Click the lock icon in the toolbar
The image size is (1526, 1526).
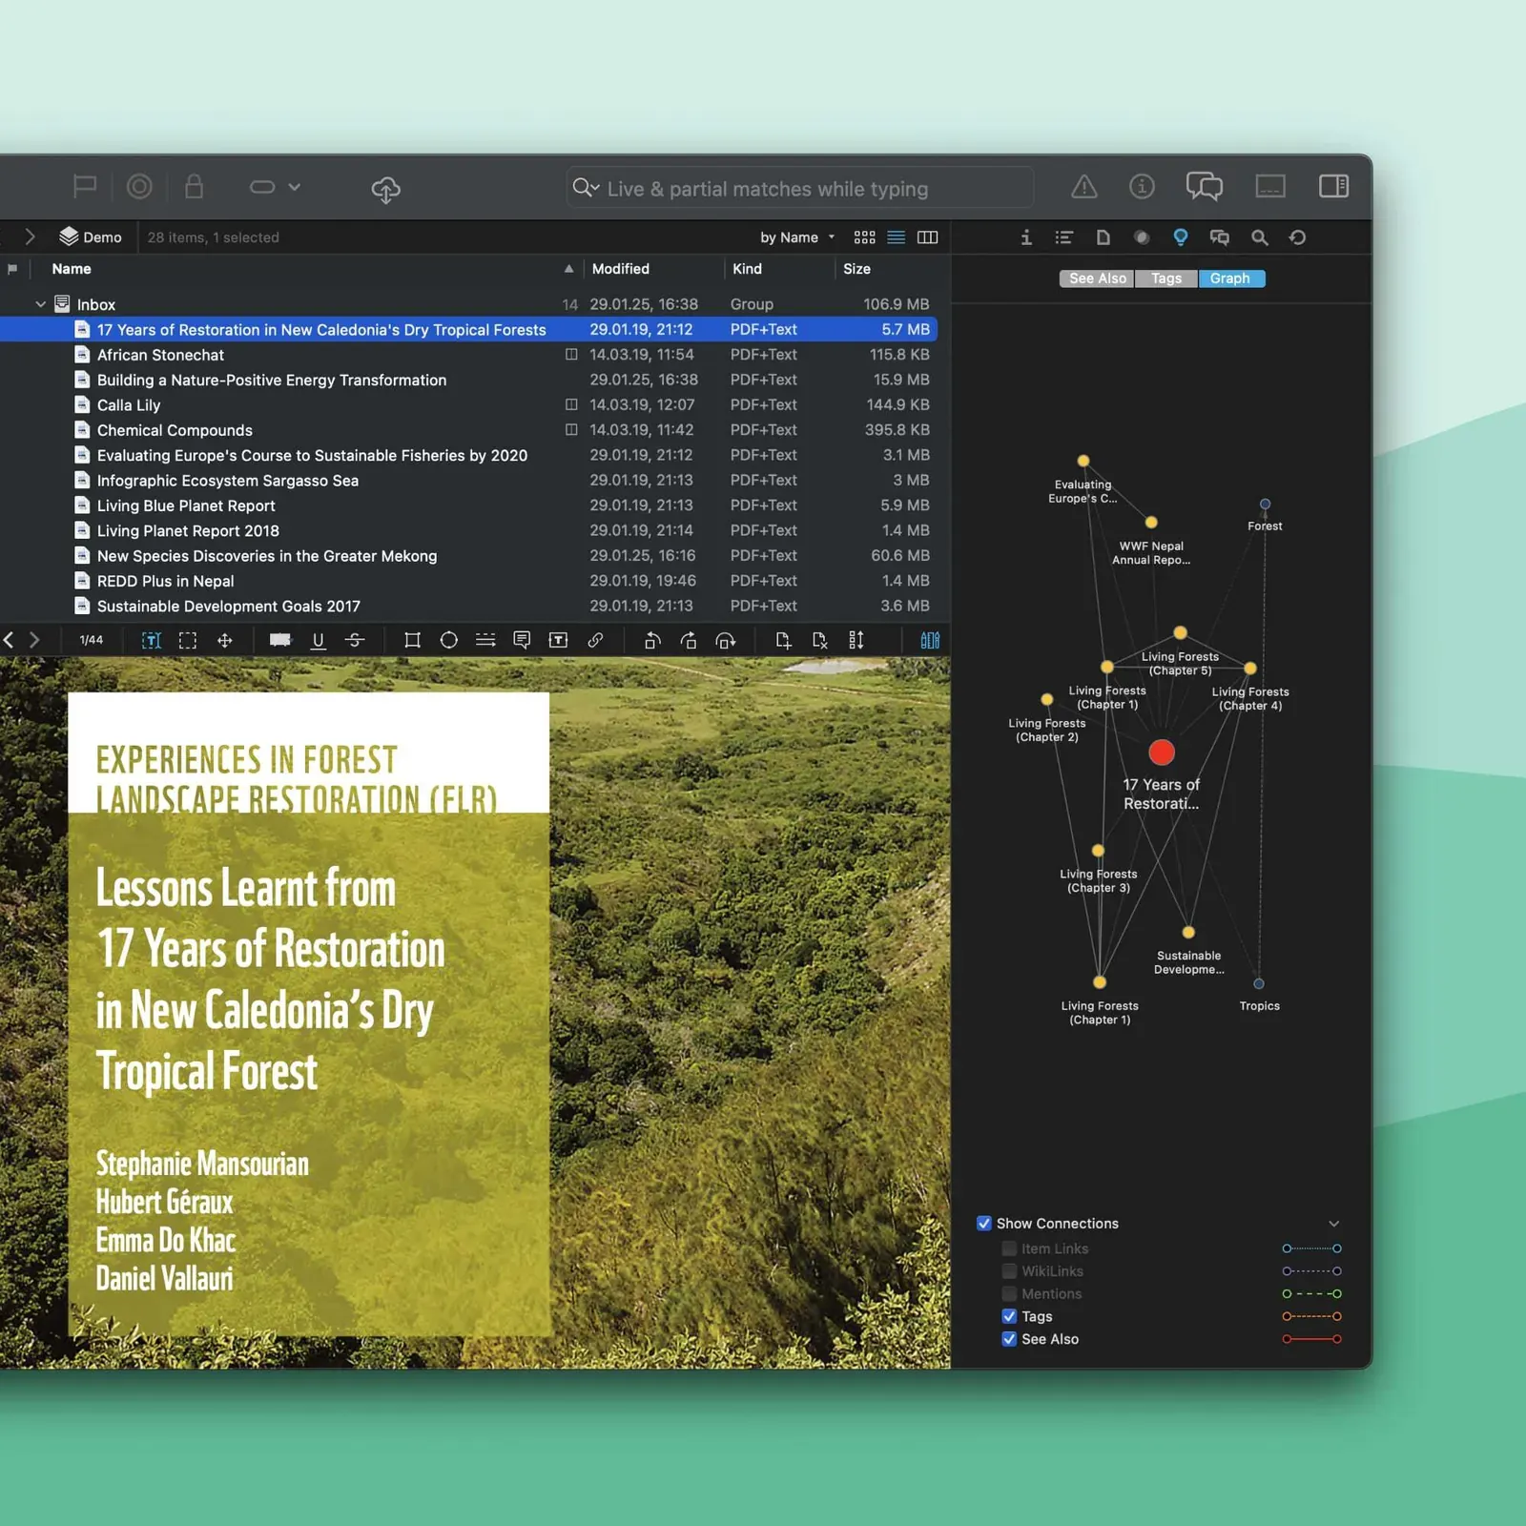(x=194, y=186)
